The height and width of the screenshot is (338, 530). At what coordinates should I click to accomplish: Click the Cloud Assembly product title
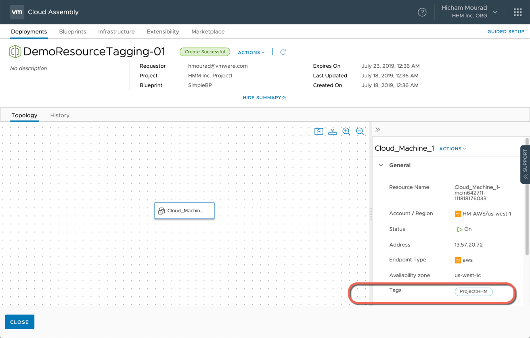(53, 12)
